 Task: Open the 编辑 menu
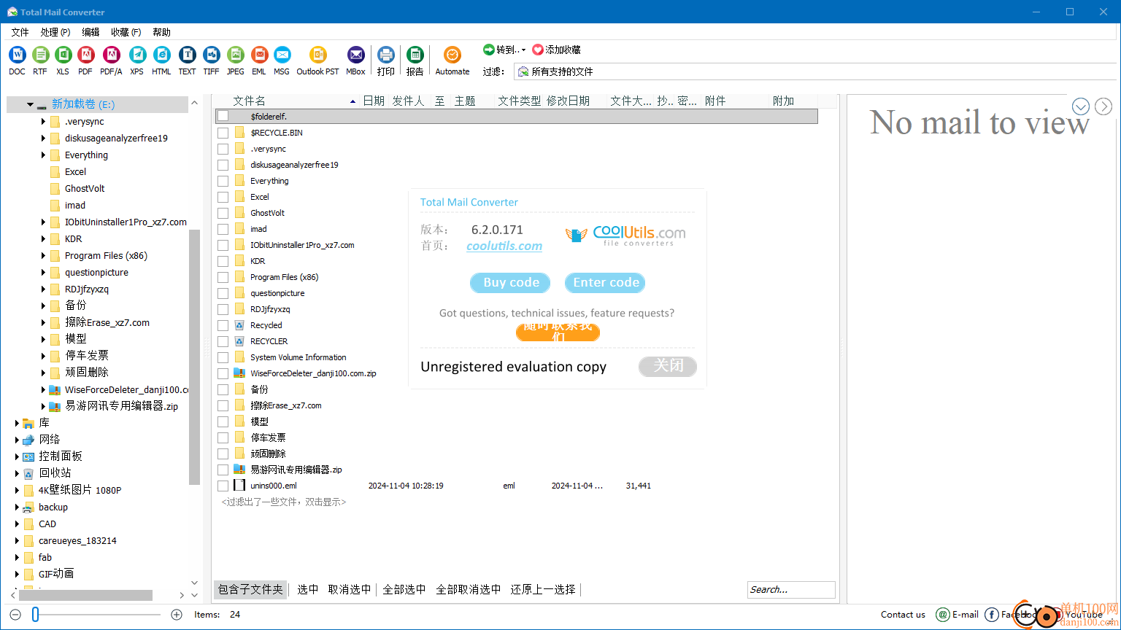90,32
